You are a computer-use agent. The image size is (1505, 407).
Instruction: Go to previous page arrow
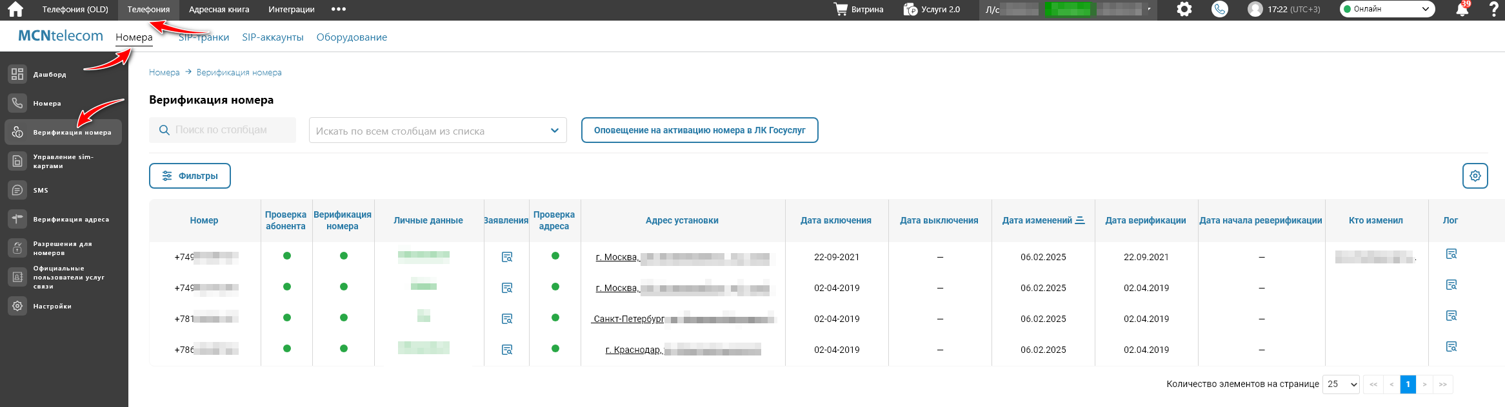1391,384
